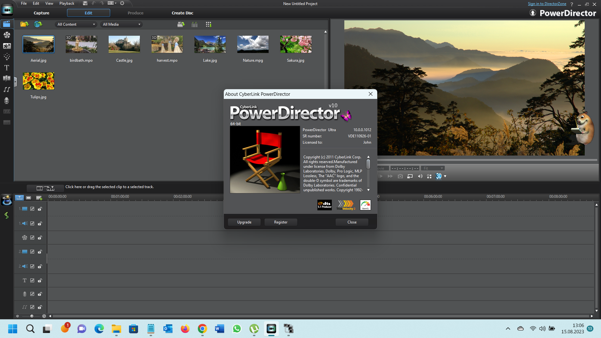
Task: Expand the All Media dropdown
Action: coord(121,24)
